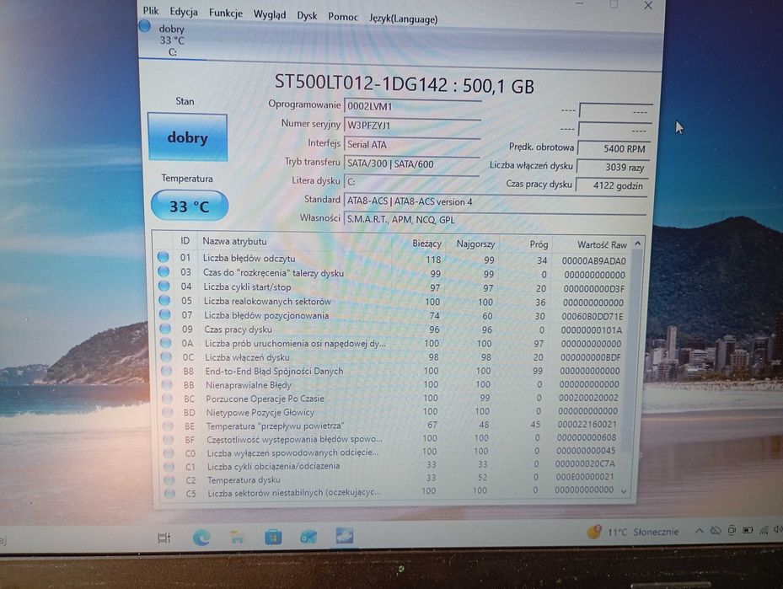
Task: Click the status icon for attribute 05
Action: tap(164, 300)
